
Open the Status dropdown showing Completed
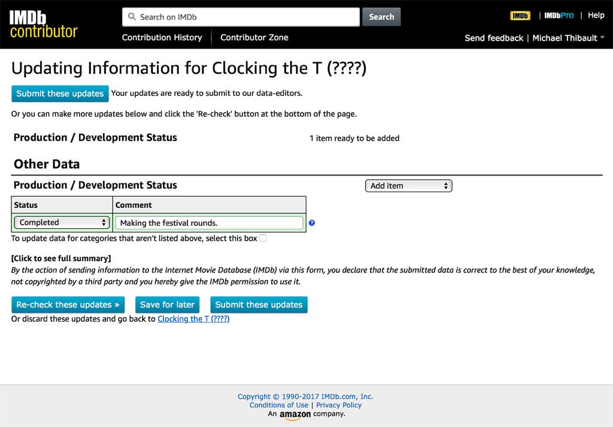pyautogui.click(x=62, y=223)
